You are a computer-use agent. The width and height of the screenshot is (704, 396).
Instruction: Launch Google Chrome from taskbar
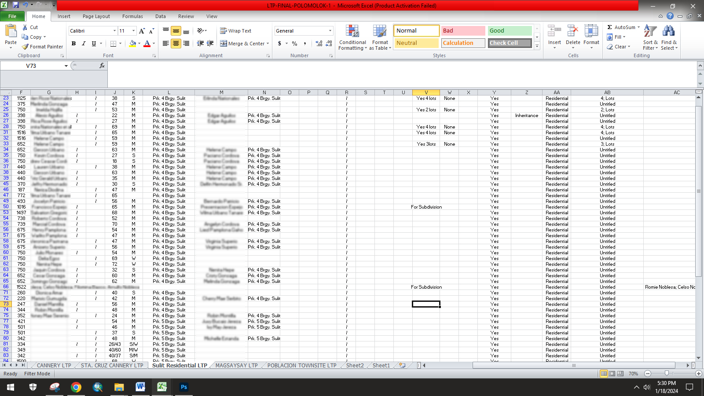76,387
